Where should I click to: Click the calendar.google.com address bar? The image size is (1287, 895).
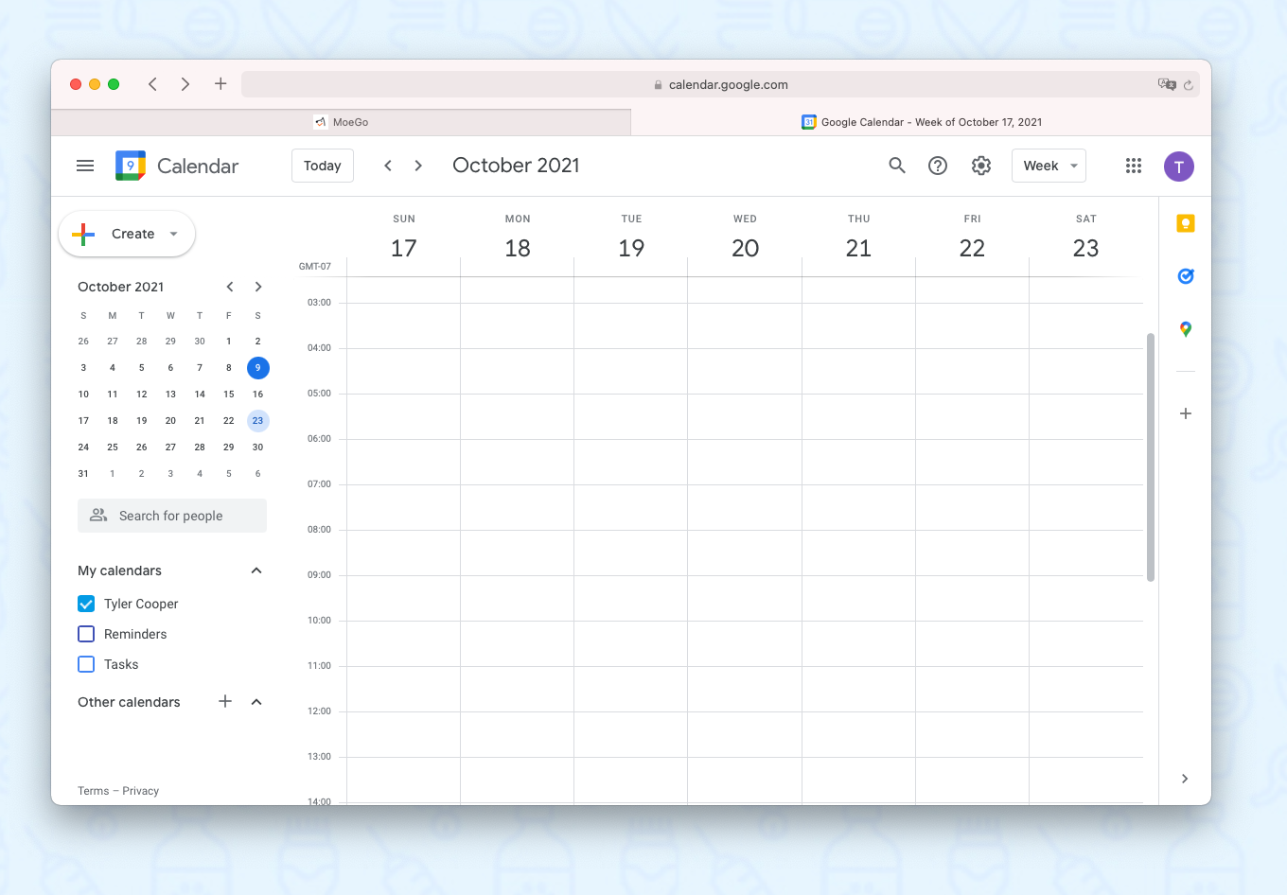click(721, 84)
